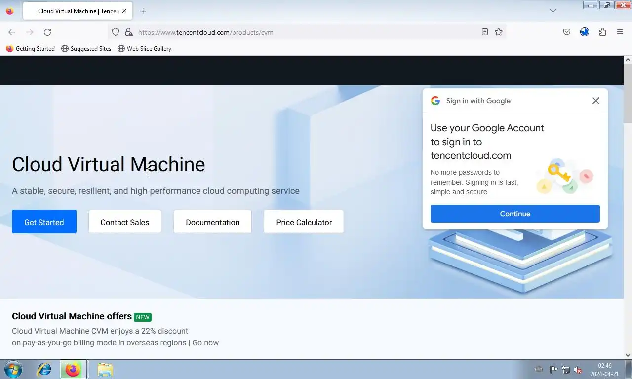632x379 pixels.
Task: Open the Firefox hamburger application menu
Action: click(620, 32)
